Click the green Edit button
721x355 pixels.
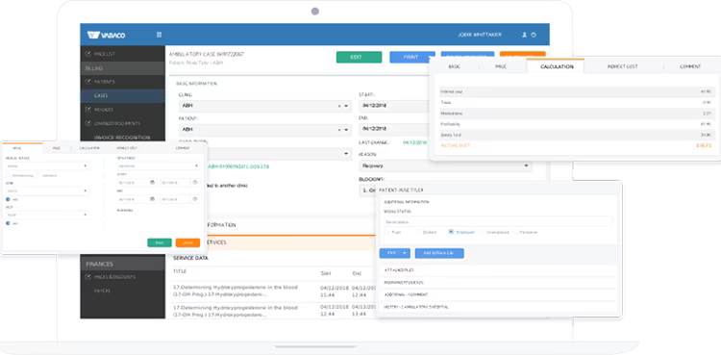[x=360, y=57]
